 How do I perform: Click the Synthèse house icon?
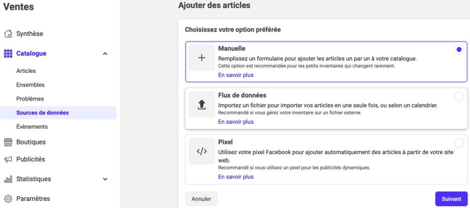tap(8, 33)
